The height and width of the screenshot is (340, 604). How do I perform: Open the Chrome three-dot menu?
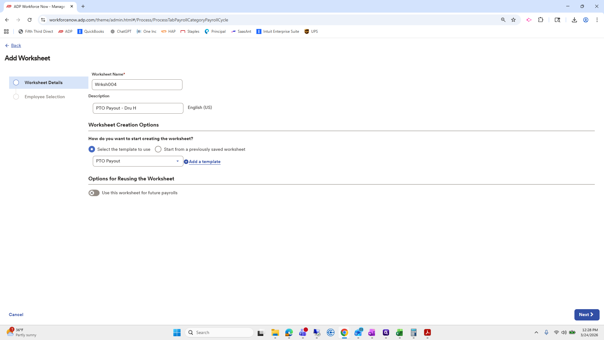(x=597, y=20)
